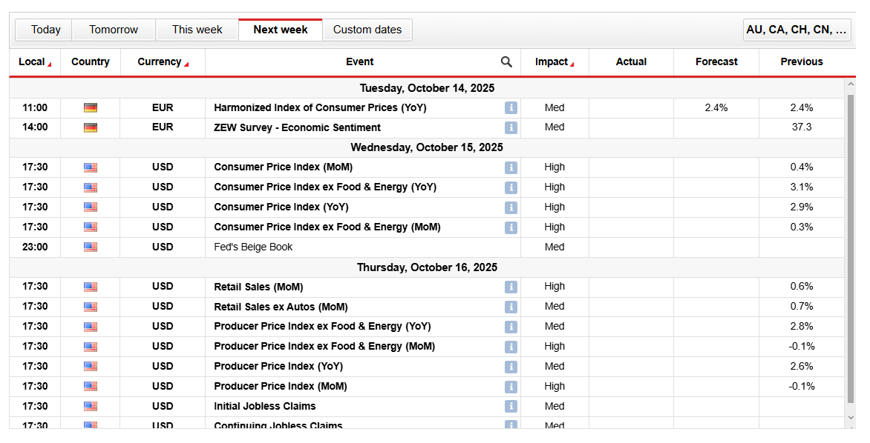Open the Event search magnifier
This screenshot has width=870, height=443.
click(506, 61)
